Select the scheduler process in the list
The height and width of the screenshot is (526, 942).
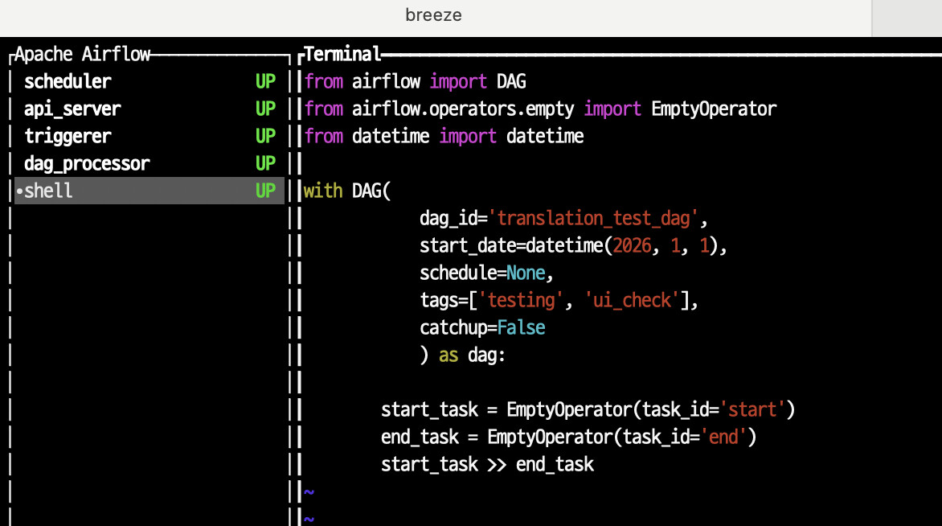tap(68, 81)
